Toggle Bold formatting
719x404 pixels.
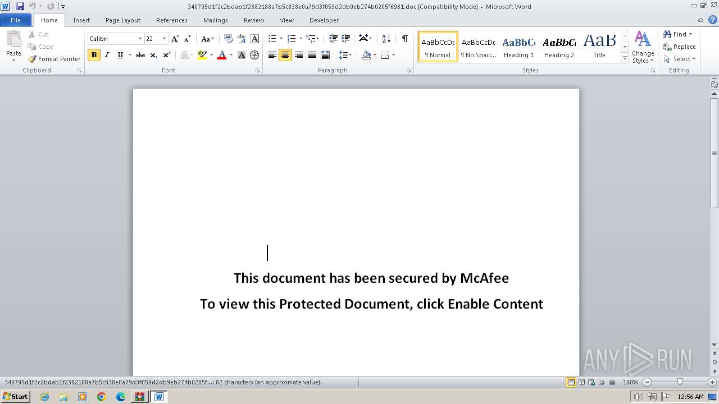pyautogui.click(x=94, y=55)
